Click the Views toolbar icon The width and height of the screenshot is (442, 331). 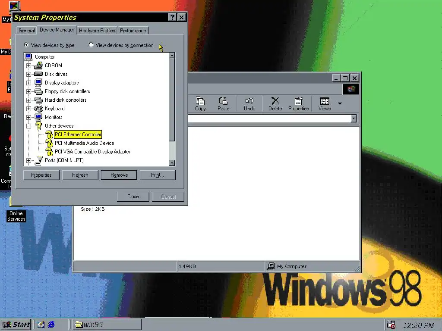point(325,104)
